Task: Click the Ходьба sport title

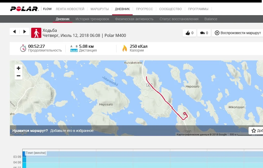Action: tap(50, 30)
